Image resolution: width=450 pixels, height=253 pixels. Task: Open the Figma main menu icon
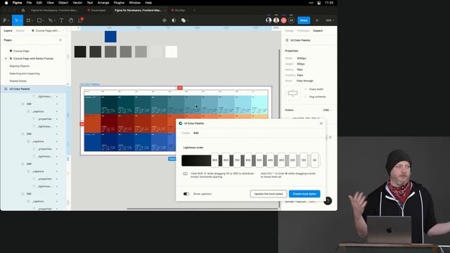pos(5,20)
